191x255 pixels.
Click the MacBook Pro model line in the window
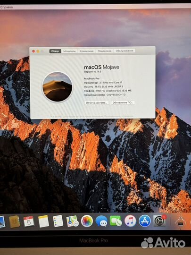click(x=92, y=78)
